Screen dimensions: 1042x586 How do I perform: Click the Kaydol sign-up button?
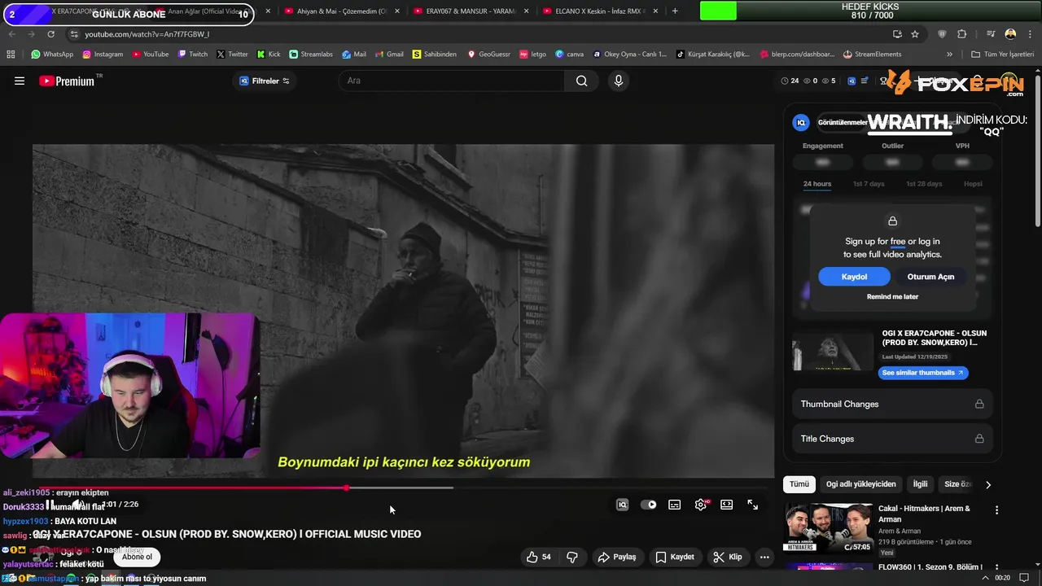[854, 277]
